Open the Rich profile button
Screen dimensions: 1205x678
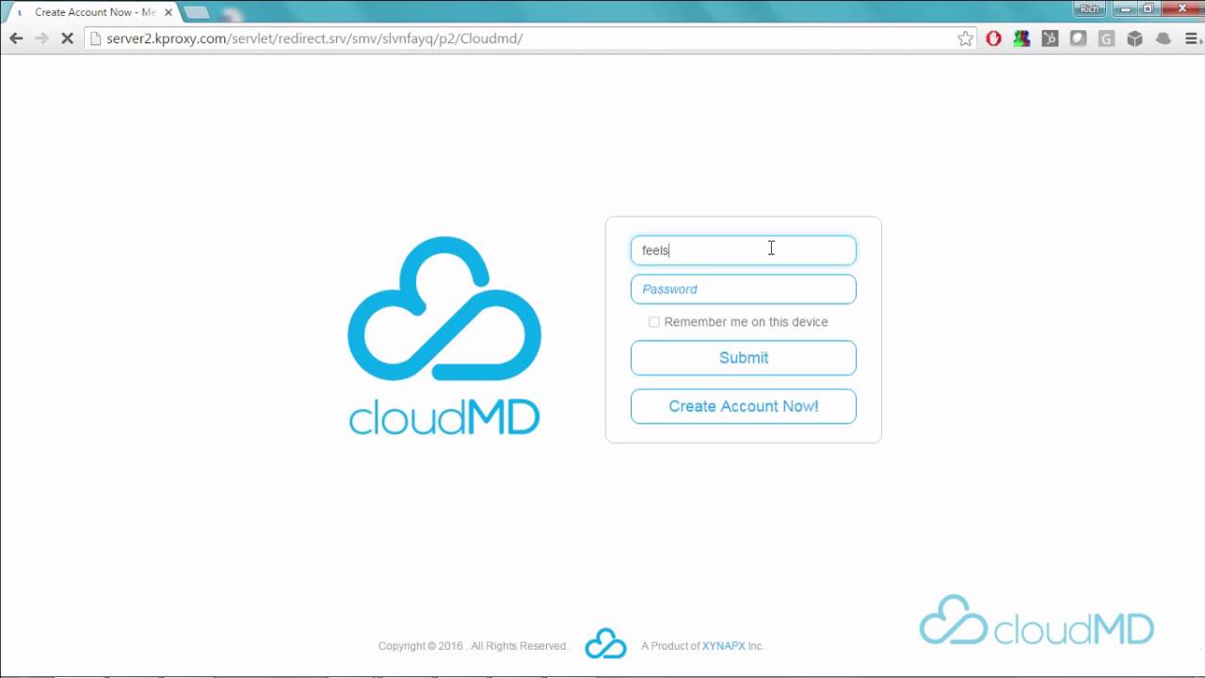point(1089,8)
